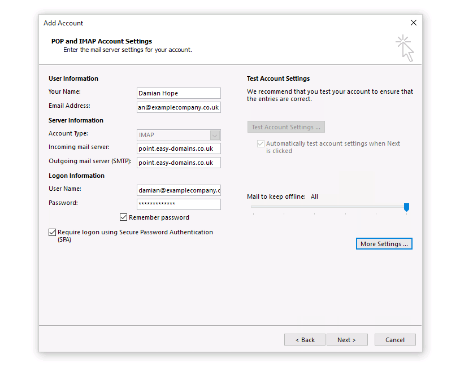The width and height of the screenshot is (460, 376).
Task: Disable Require logon using Secure Password Authentication
Action: (53, 232)
